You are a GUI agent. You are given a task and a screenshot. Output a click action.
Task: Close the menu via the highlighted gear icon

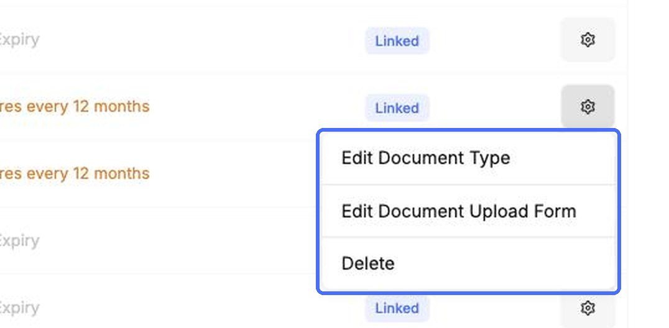[x=588, y=106]
